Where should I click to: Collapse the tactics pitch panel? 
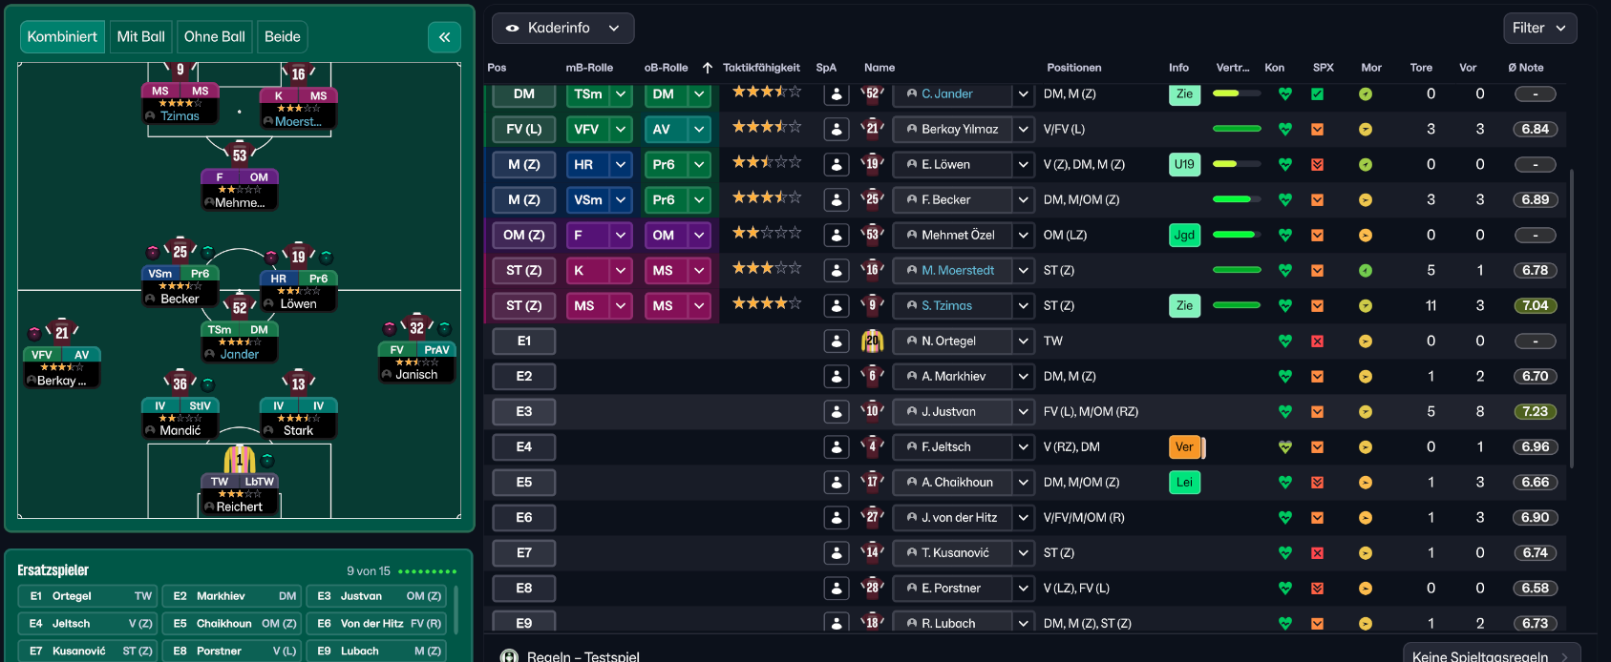pyautogui.click(x=444, y=37)
